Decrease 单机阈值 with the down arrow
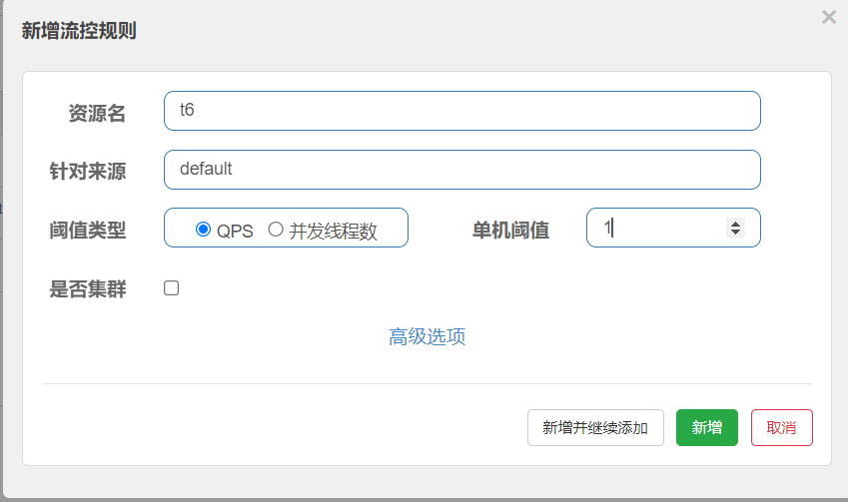Screen dimensions: 848x502 [x=735, y=233]
